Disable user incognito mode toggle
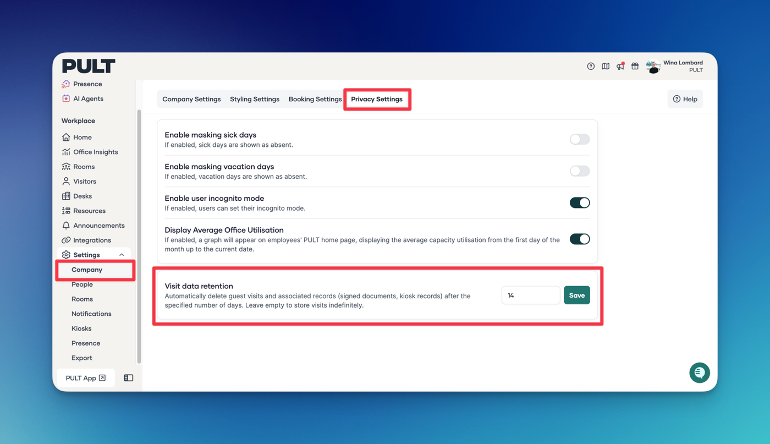This screenshot has width=770, height=444. [580, 202]
